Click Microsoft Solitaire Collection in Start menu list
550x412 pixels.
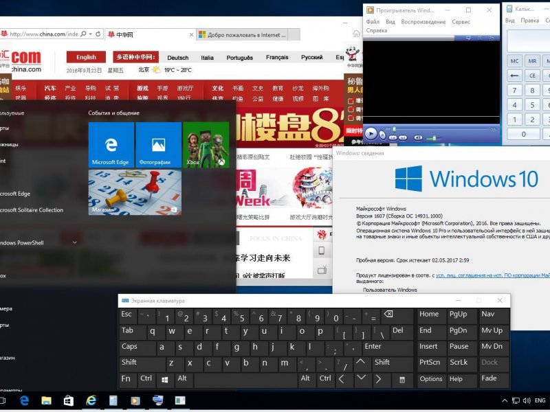pos(31,210)
